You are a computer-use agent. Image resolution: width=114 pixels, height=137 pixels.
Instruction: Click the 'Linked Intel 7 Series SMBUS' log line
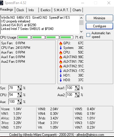pyautogui.click(x=27, y=29)
